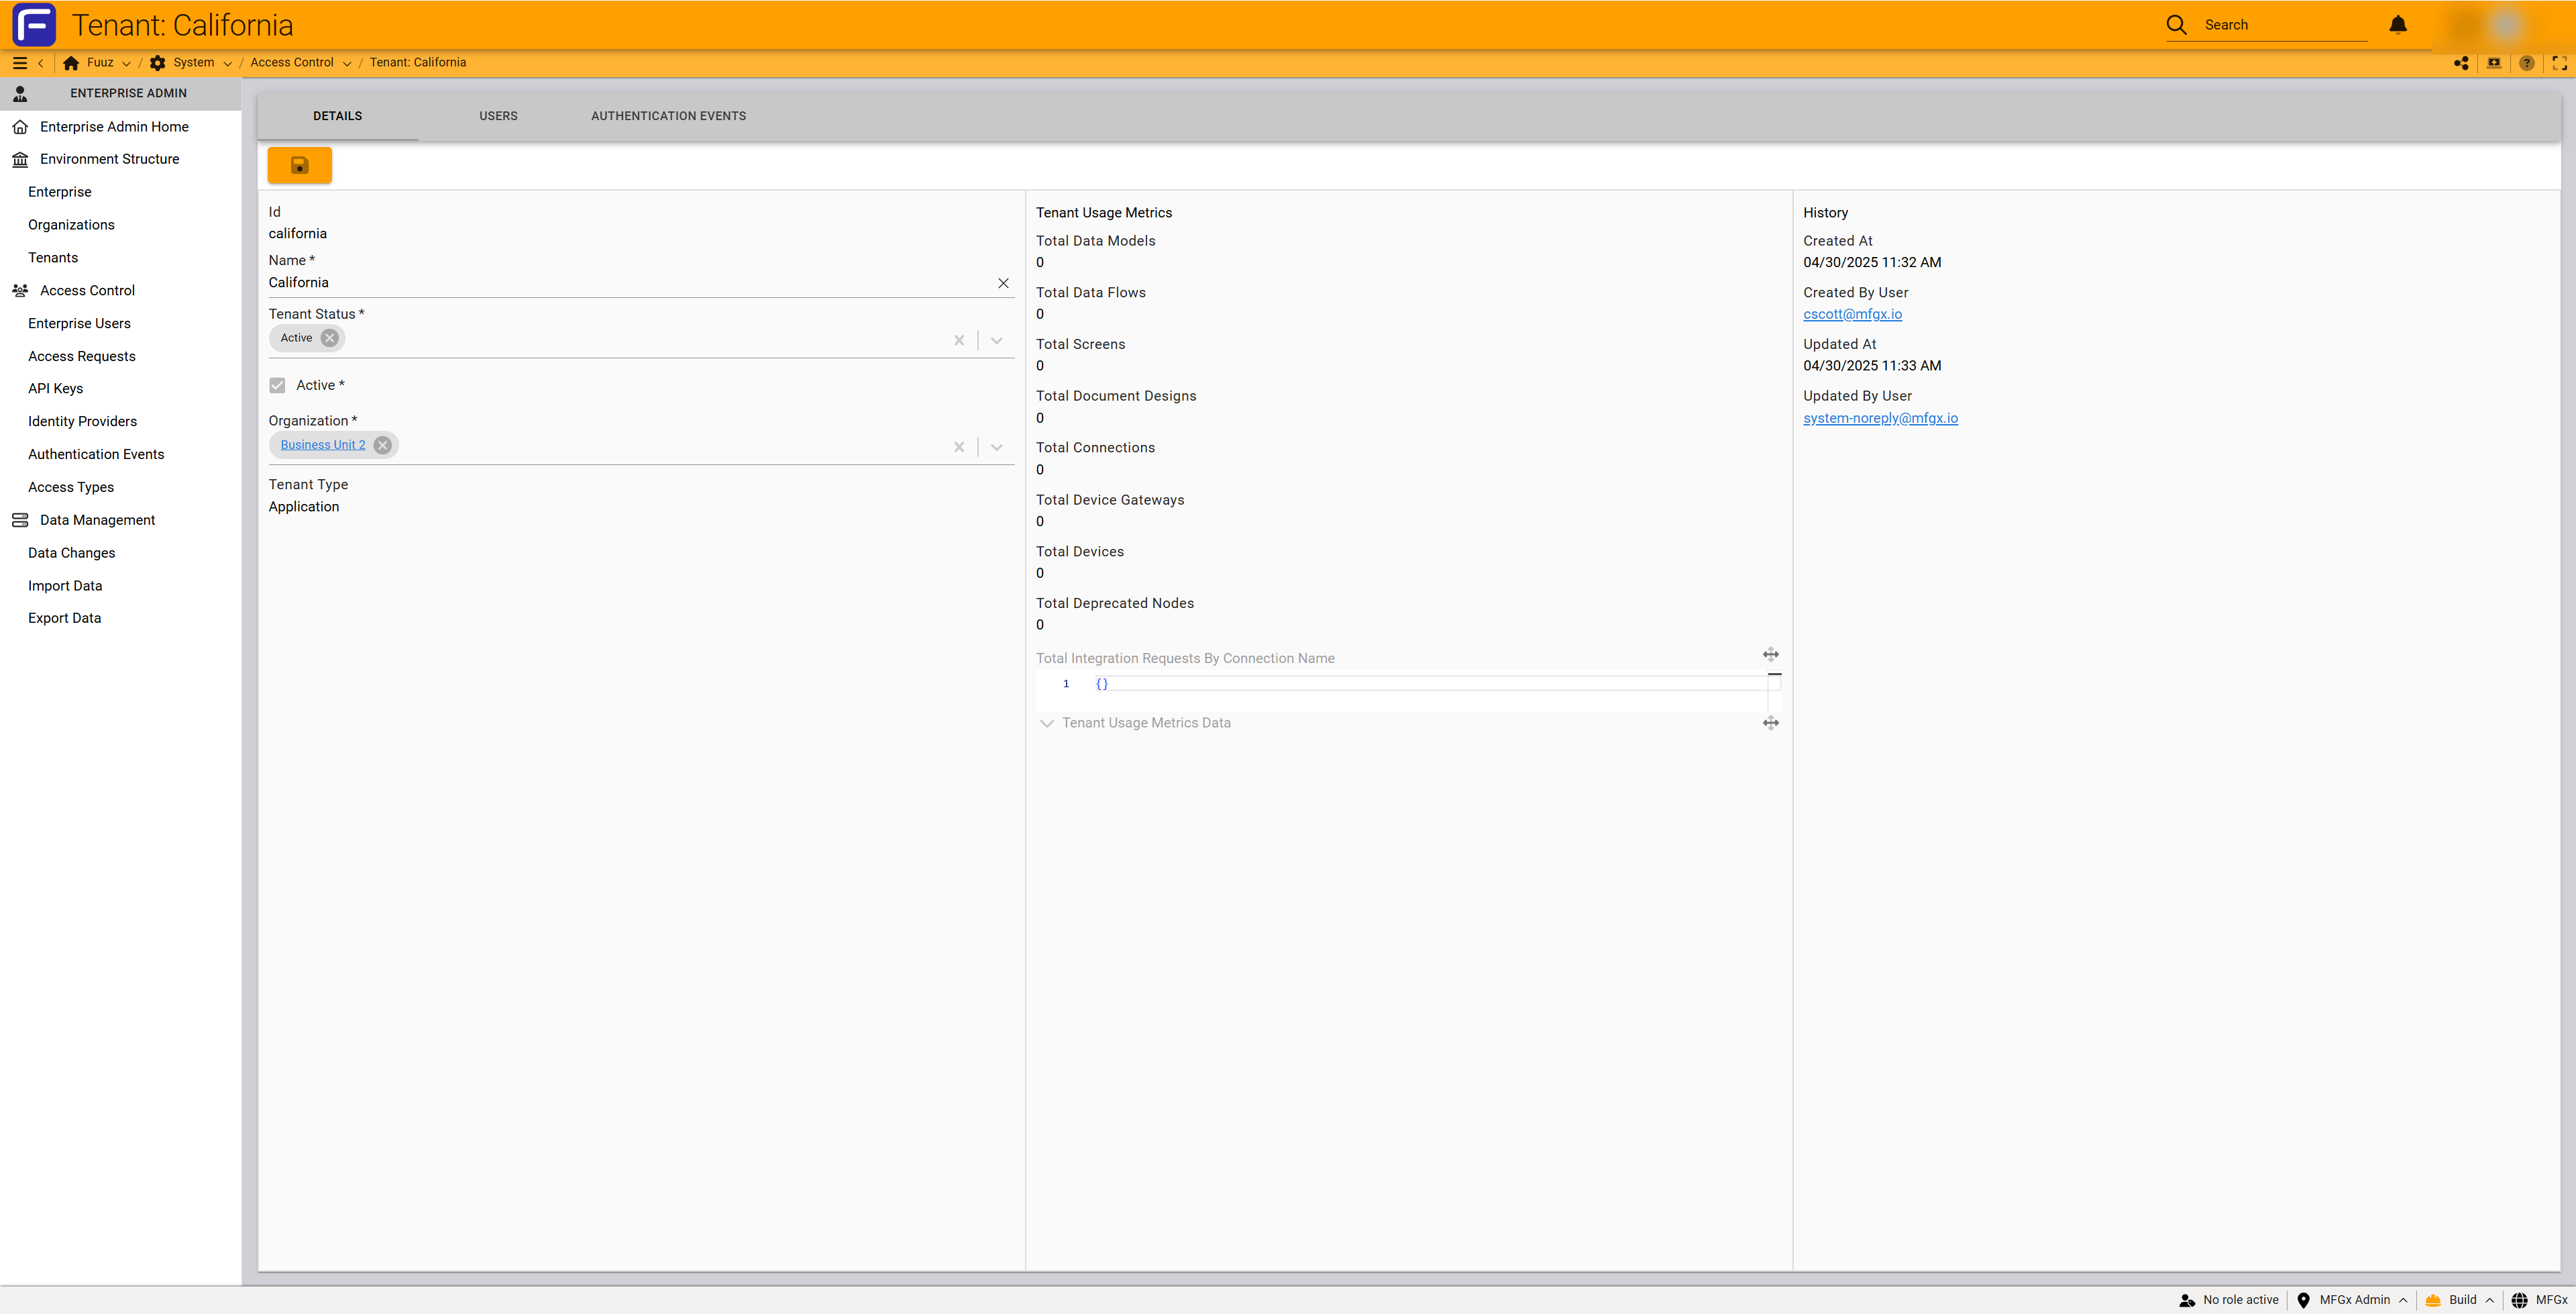Viewport: 2576px width, 1314px height.
Task: Open the system-noreply@mfgx.io user link
Action: click(x=1880, y=418)
